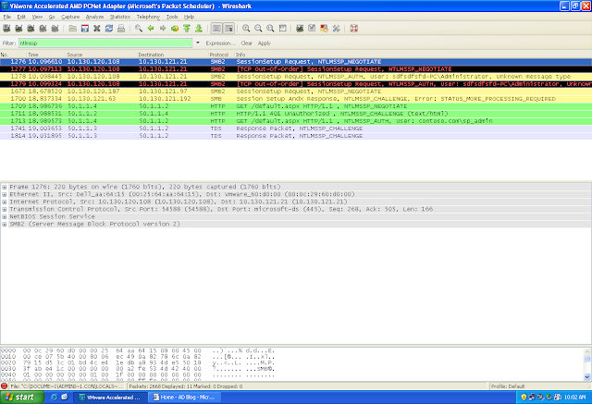
Task: Select packet 1709 GET /default.aspx row
Action: click(x=296, y=106)
